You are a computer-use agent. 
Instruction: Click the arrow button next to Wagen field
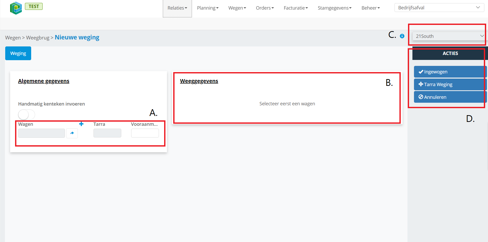[72, 133]
